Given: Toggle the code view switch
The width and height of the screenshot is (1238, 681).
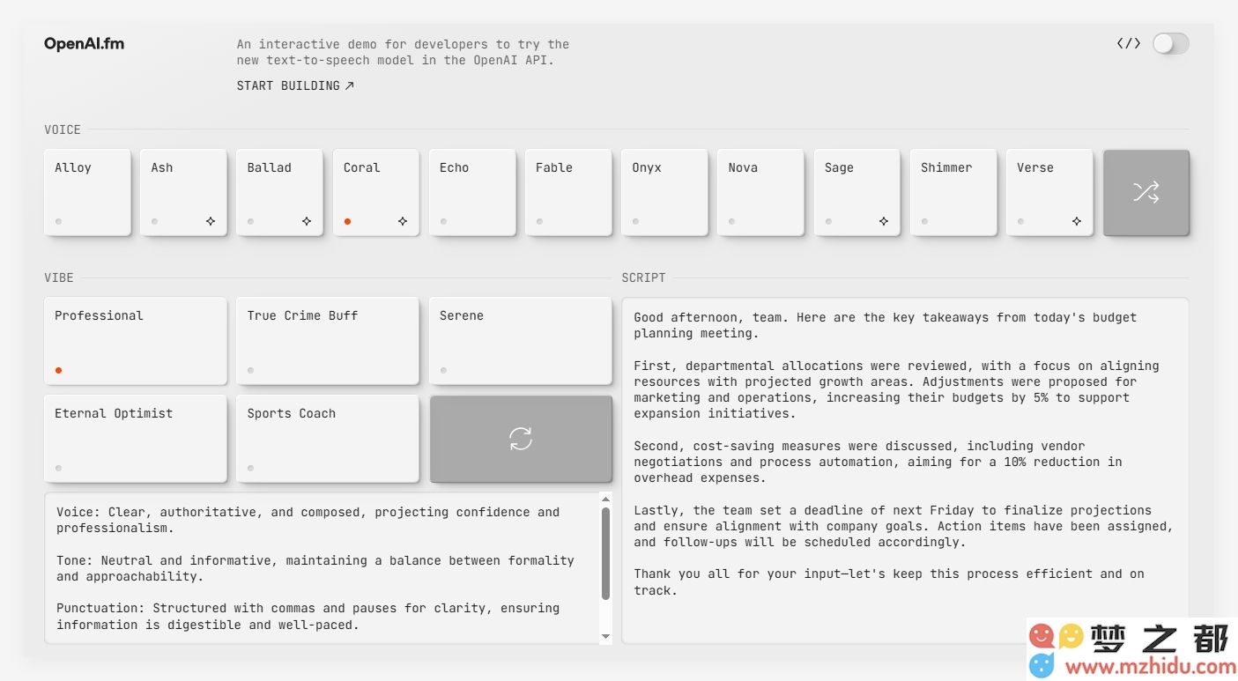Looking at the screenshot, I should pyautogui.click(x=1171, y=43).
